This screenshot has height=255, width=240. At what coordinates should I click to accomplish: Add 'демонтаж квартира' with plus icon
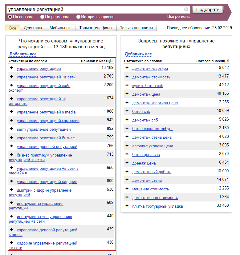pyautogui.click(x=127, y=68)
